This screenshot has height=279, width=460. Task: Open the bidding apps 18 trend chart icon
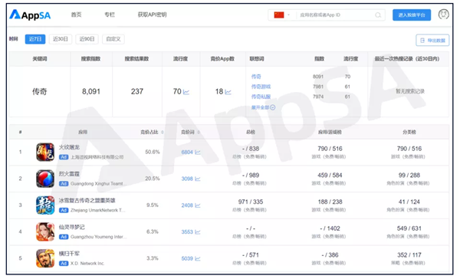coord(228,92)
